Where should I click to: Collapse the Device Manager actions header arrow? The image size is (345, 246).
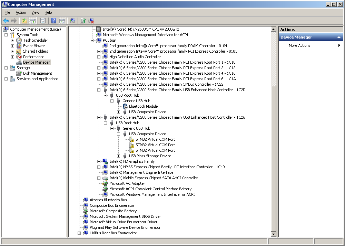pos(339,37)
